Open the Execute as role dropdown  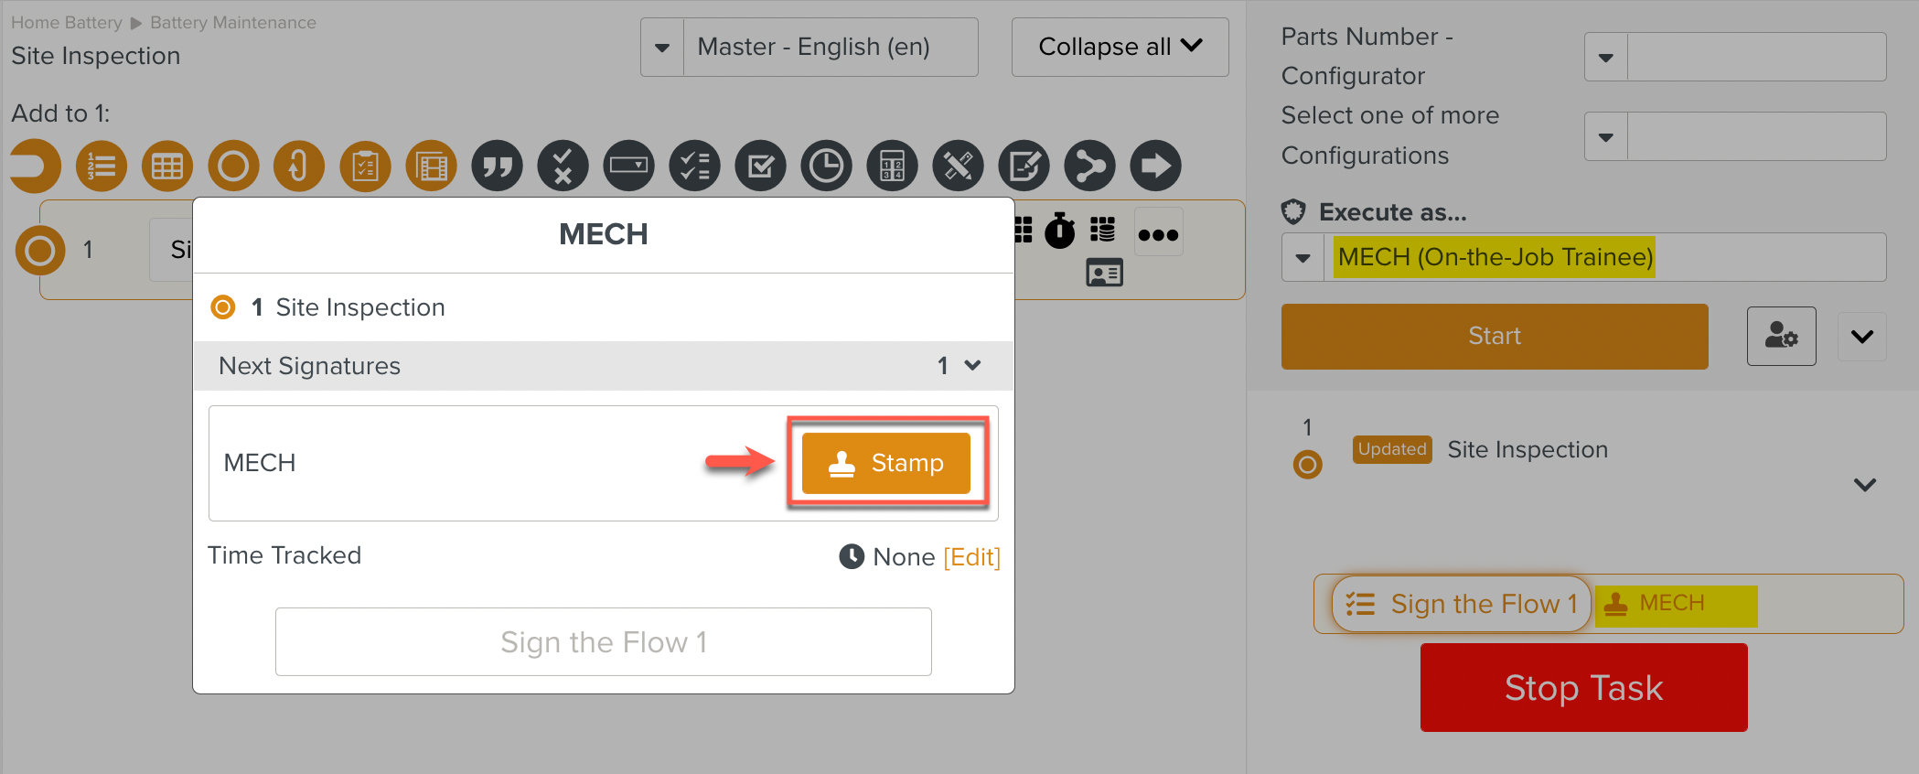(1303, 258)
